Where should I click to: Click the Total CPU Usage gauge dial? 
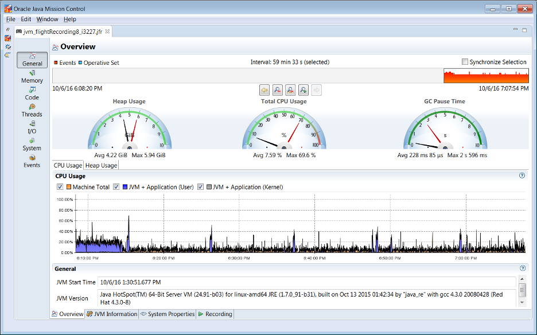(284, 128)
